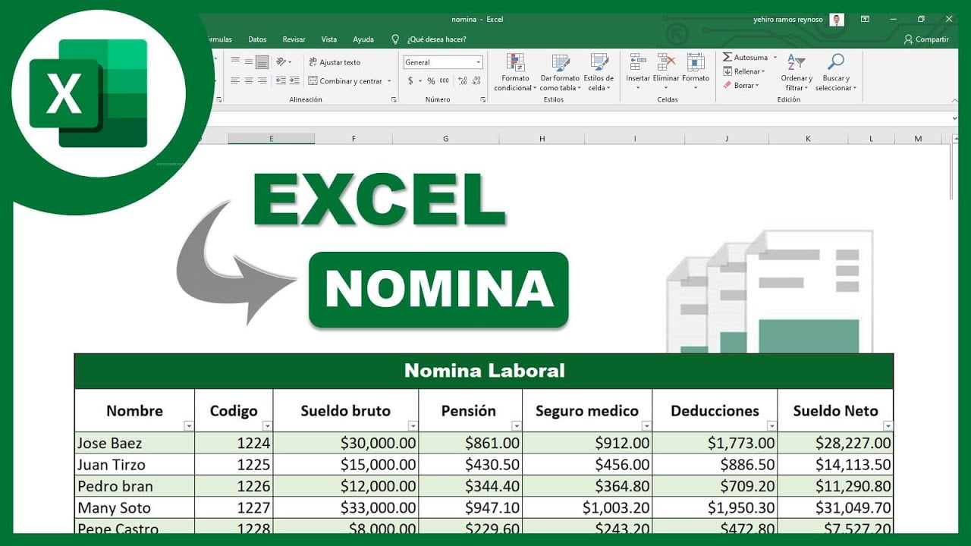This screenshot has height=546, width=971.
Task: Select middle vertical alignment icon
Action: [248, 61]
